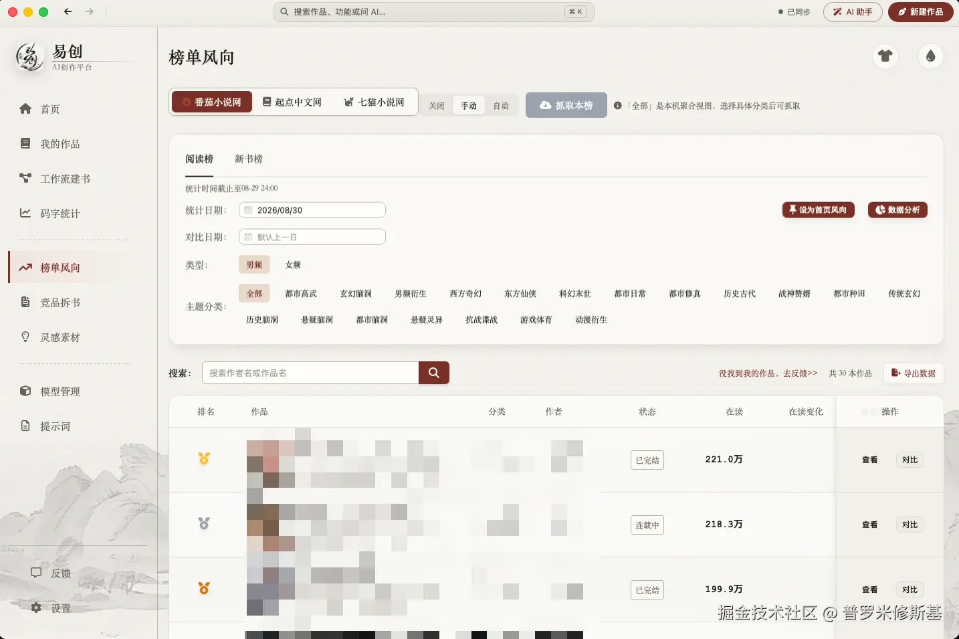This screenshot has width=959, height=639.
Task: Focus the 搜索作者名或作品名 field
Action: point(311,373)
